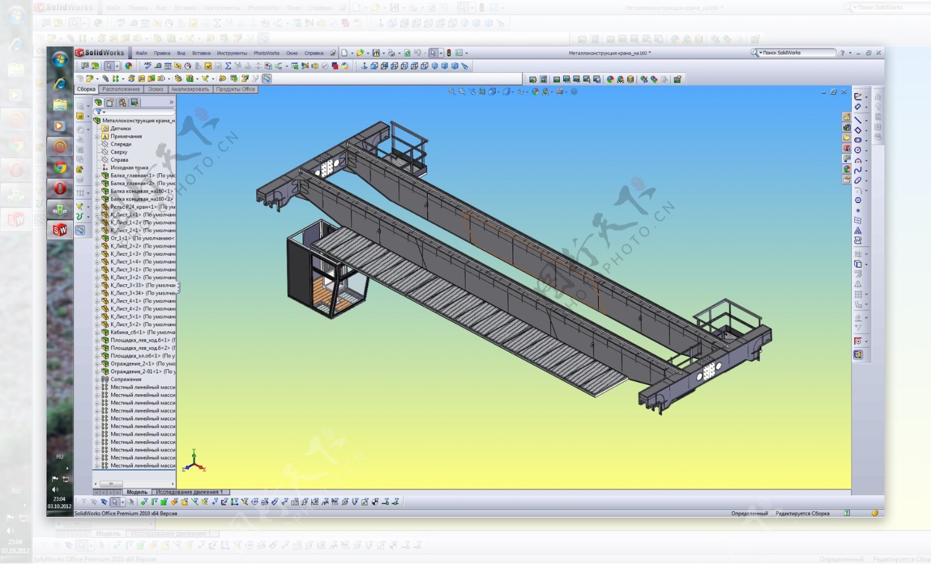931x564 pixels.
Task: Click the Mass properties scales icon
Action: [168, 66]
